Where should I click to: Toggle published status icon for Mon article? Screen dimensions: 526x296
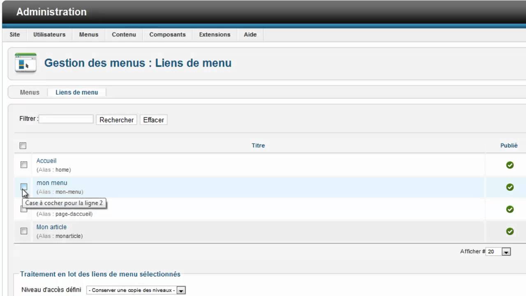click(x=510, y=231)
